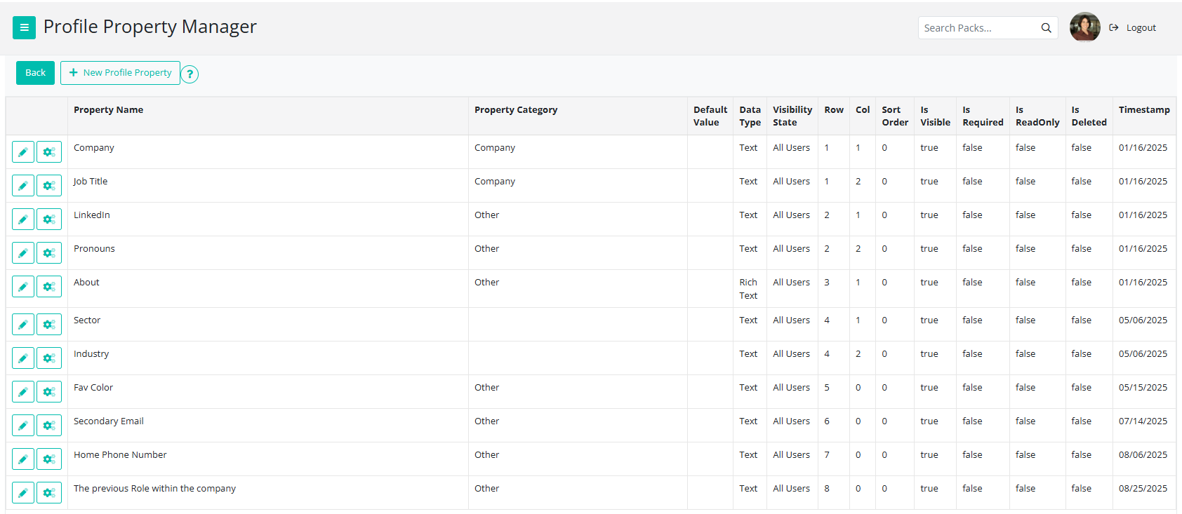Focus the Search Packs input field
Screen dimensions: 1182x514
(x=979, y=28)
